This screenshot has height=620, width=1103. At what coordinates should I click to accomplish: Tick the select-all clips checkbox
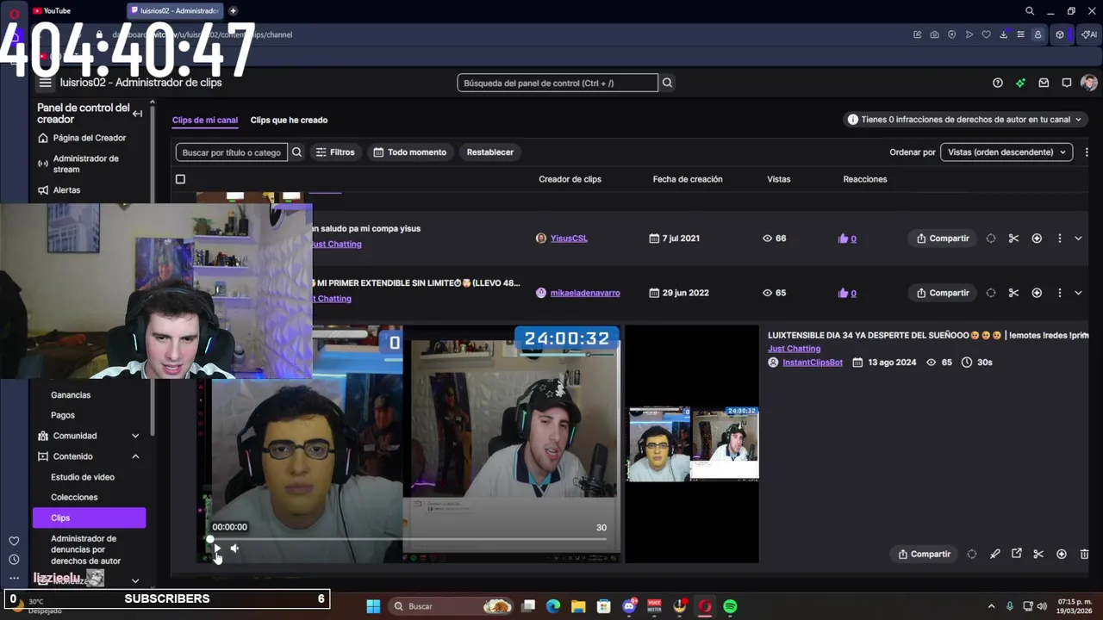pos(180,179)
